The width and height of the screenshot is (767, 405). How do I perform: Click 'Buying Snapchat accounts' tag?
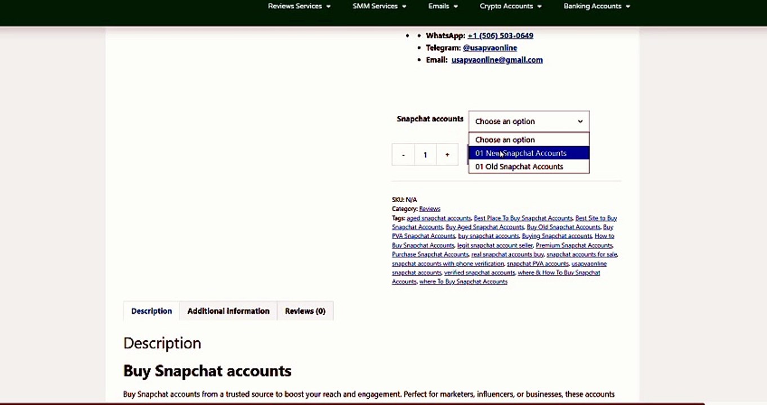pyautogui.click(x=557, y=236)
